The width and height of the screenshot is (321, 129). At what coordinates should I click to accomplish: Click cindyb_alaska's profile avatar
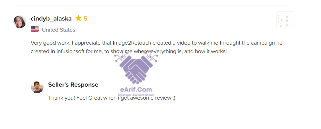coord(20,21)
